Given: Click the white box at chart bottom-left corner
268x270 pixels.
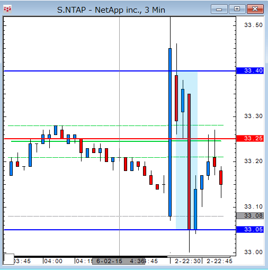Looking at the screenshot, I should point(8,259).
